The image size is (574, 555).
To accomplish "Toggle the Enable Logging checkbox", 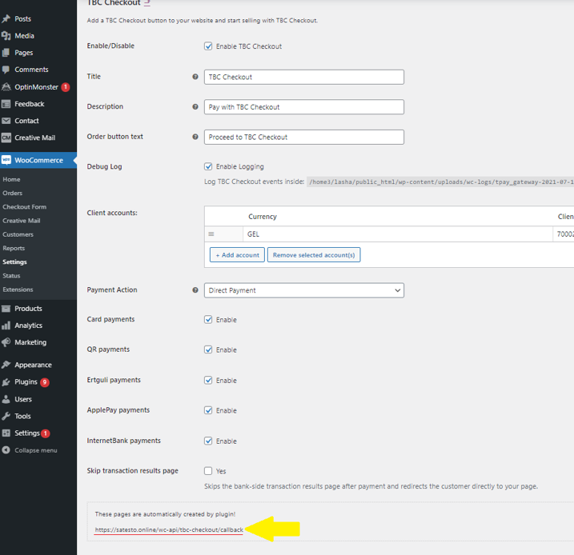I will click(208, 166).
